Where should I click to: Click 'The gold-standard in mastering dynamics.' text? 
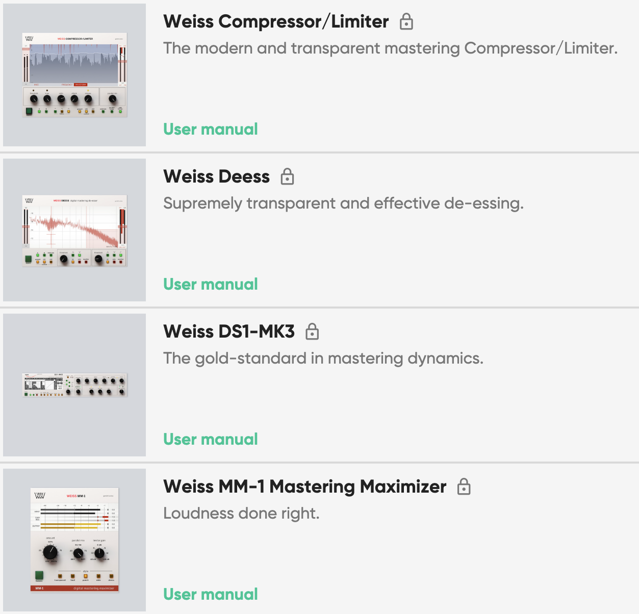(x=323, y=358)
